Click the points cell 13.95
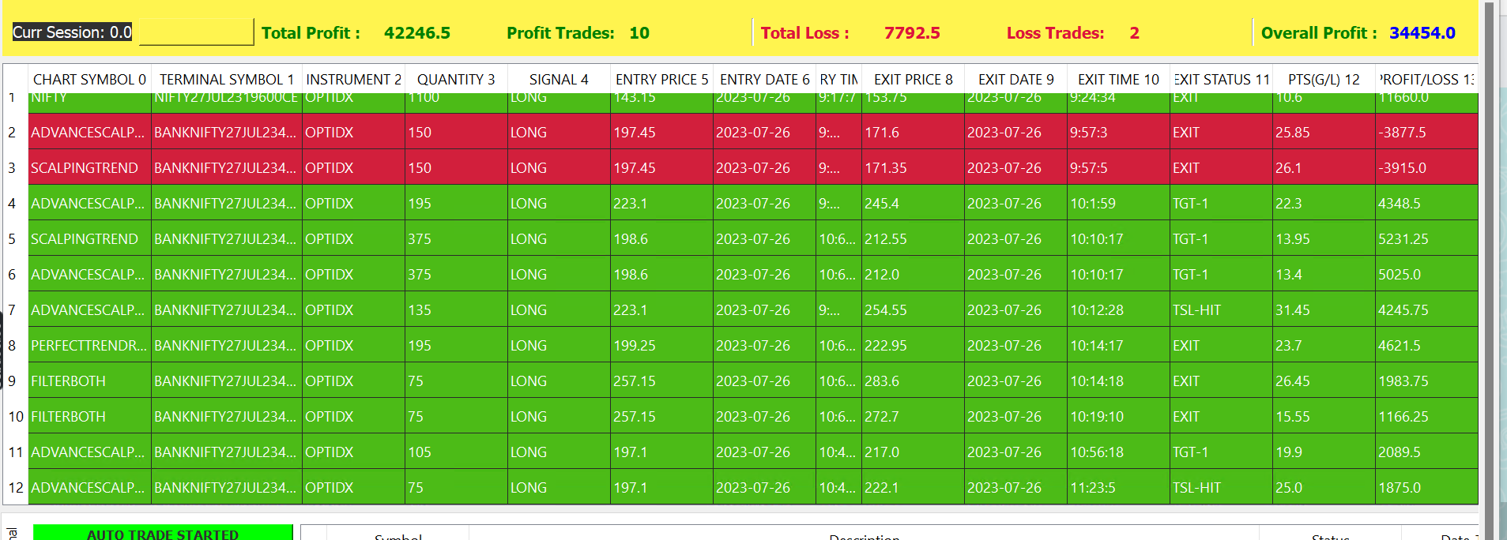The width and height of the screenshot is (1507, 540). click(x=1324, y=238)
